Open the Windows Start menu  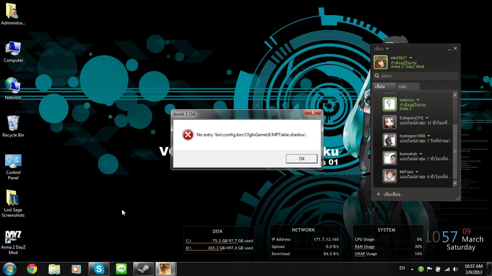point(10,268)
